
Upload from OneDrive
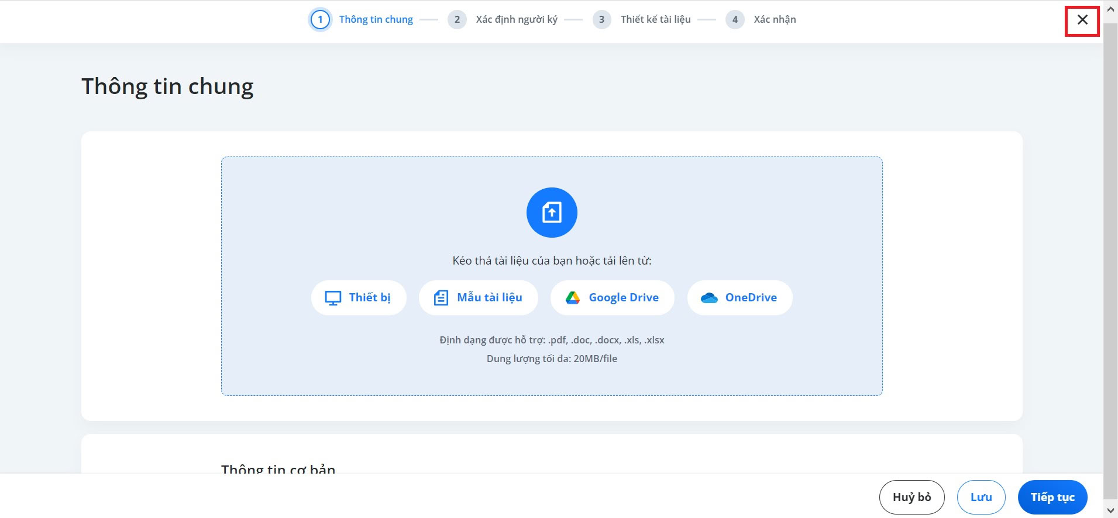click(x=739, y=298)
